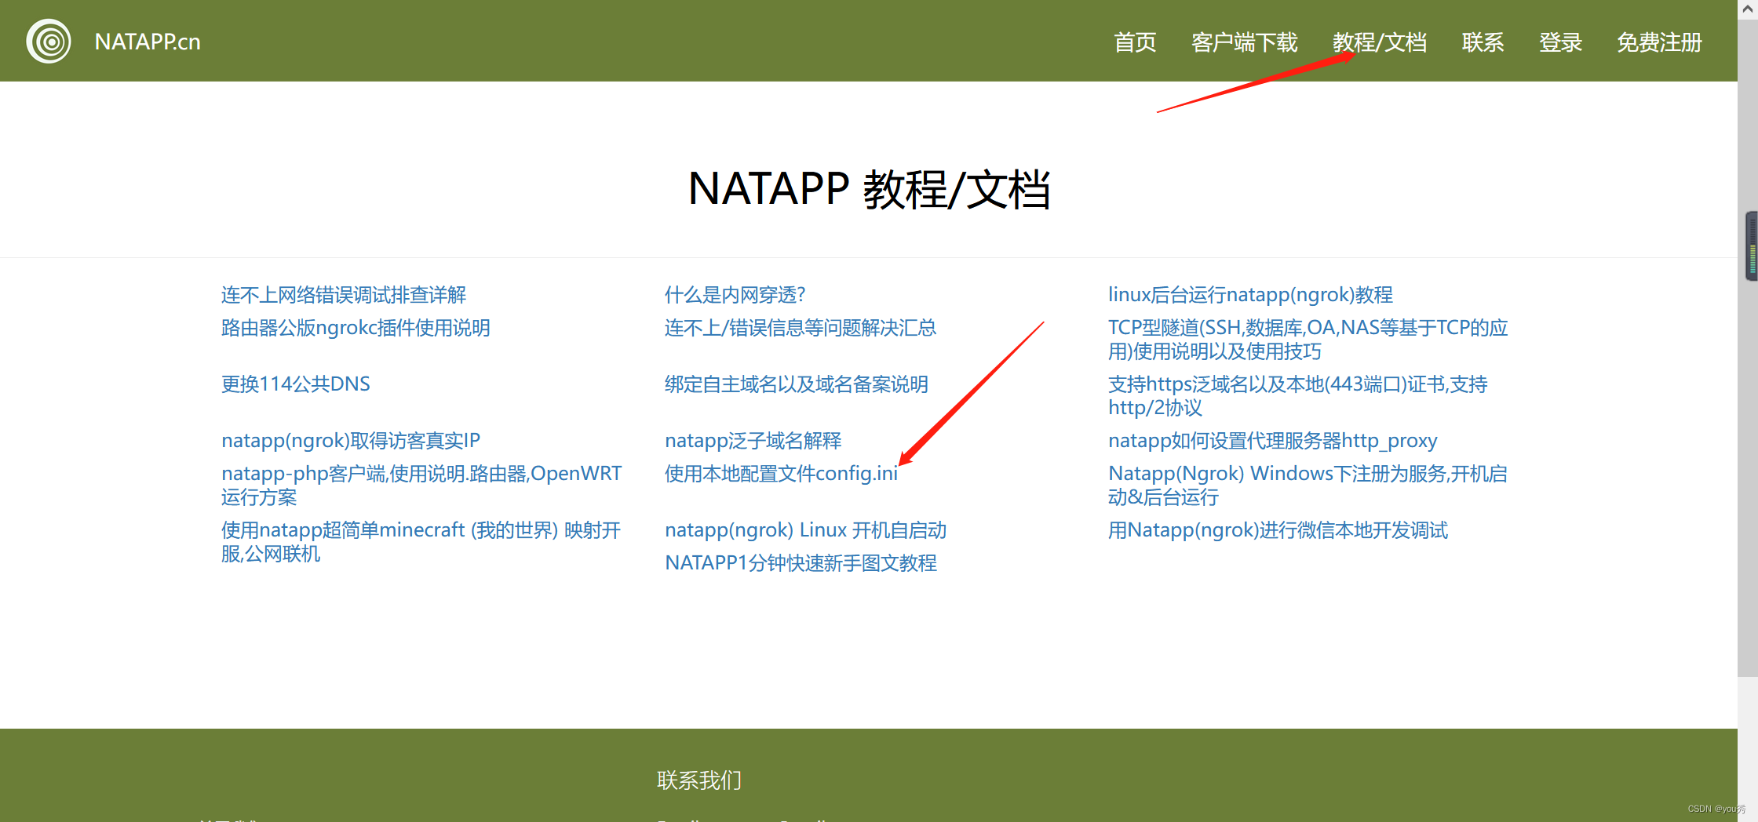Image resolution: width=1758 pixels, height=822 pixels.
Task: Open Natapp(Ngrok) Windows下注册为服务 link
Action: [1308, 486]
